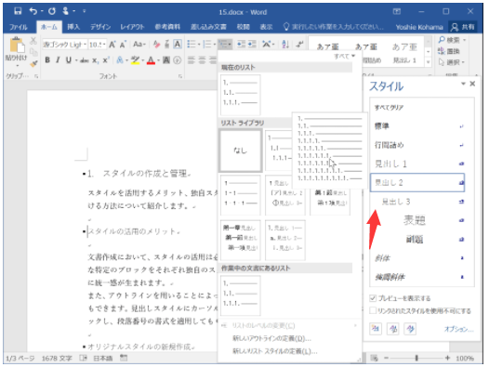Switch to the 参考資料 tab
Viewport: 489px width, 367px height.
pyautogui.click(x=167, y=27)
